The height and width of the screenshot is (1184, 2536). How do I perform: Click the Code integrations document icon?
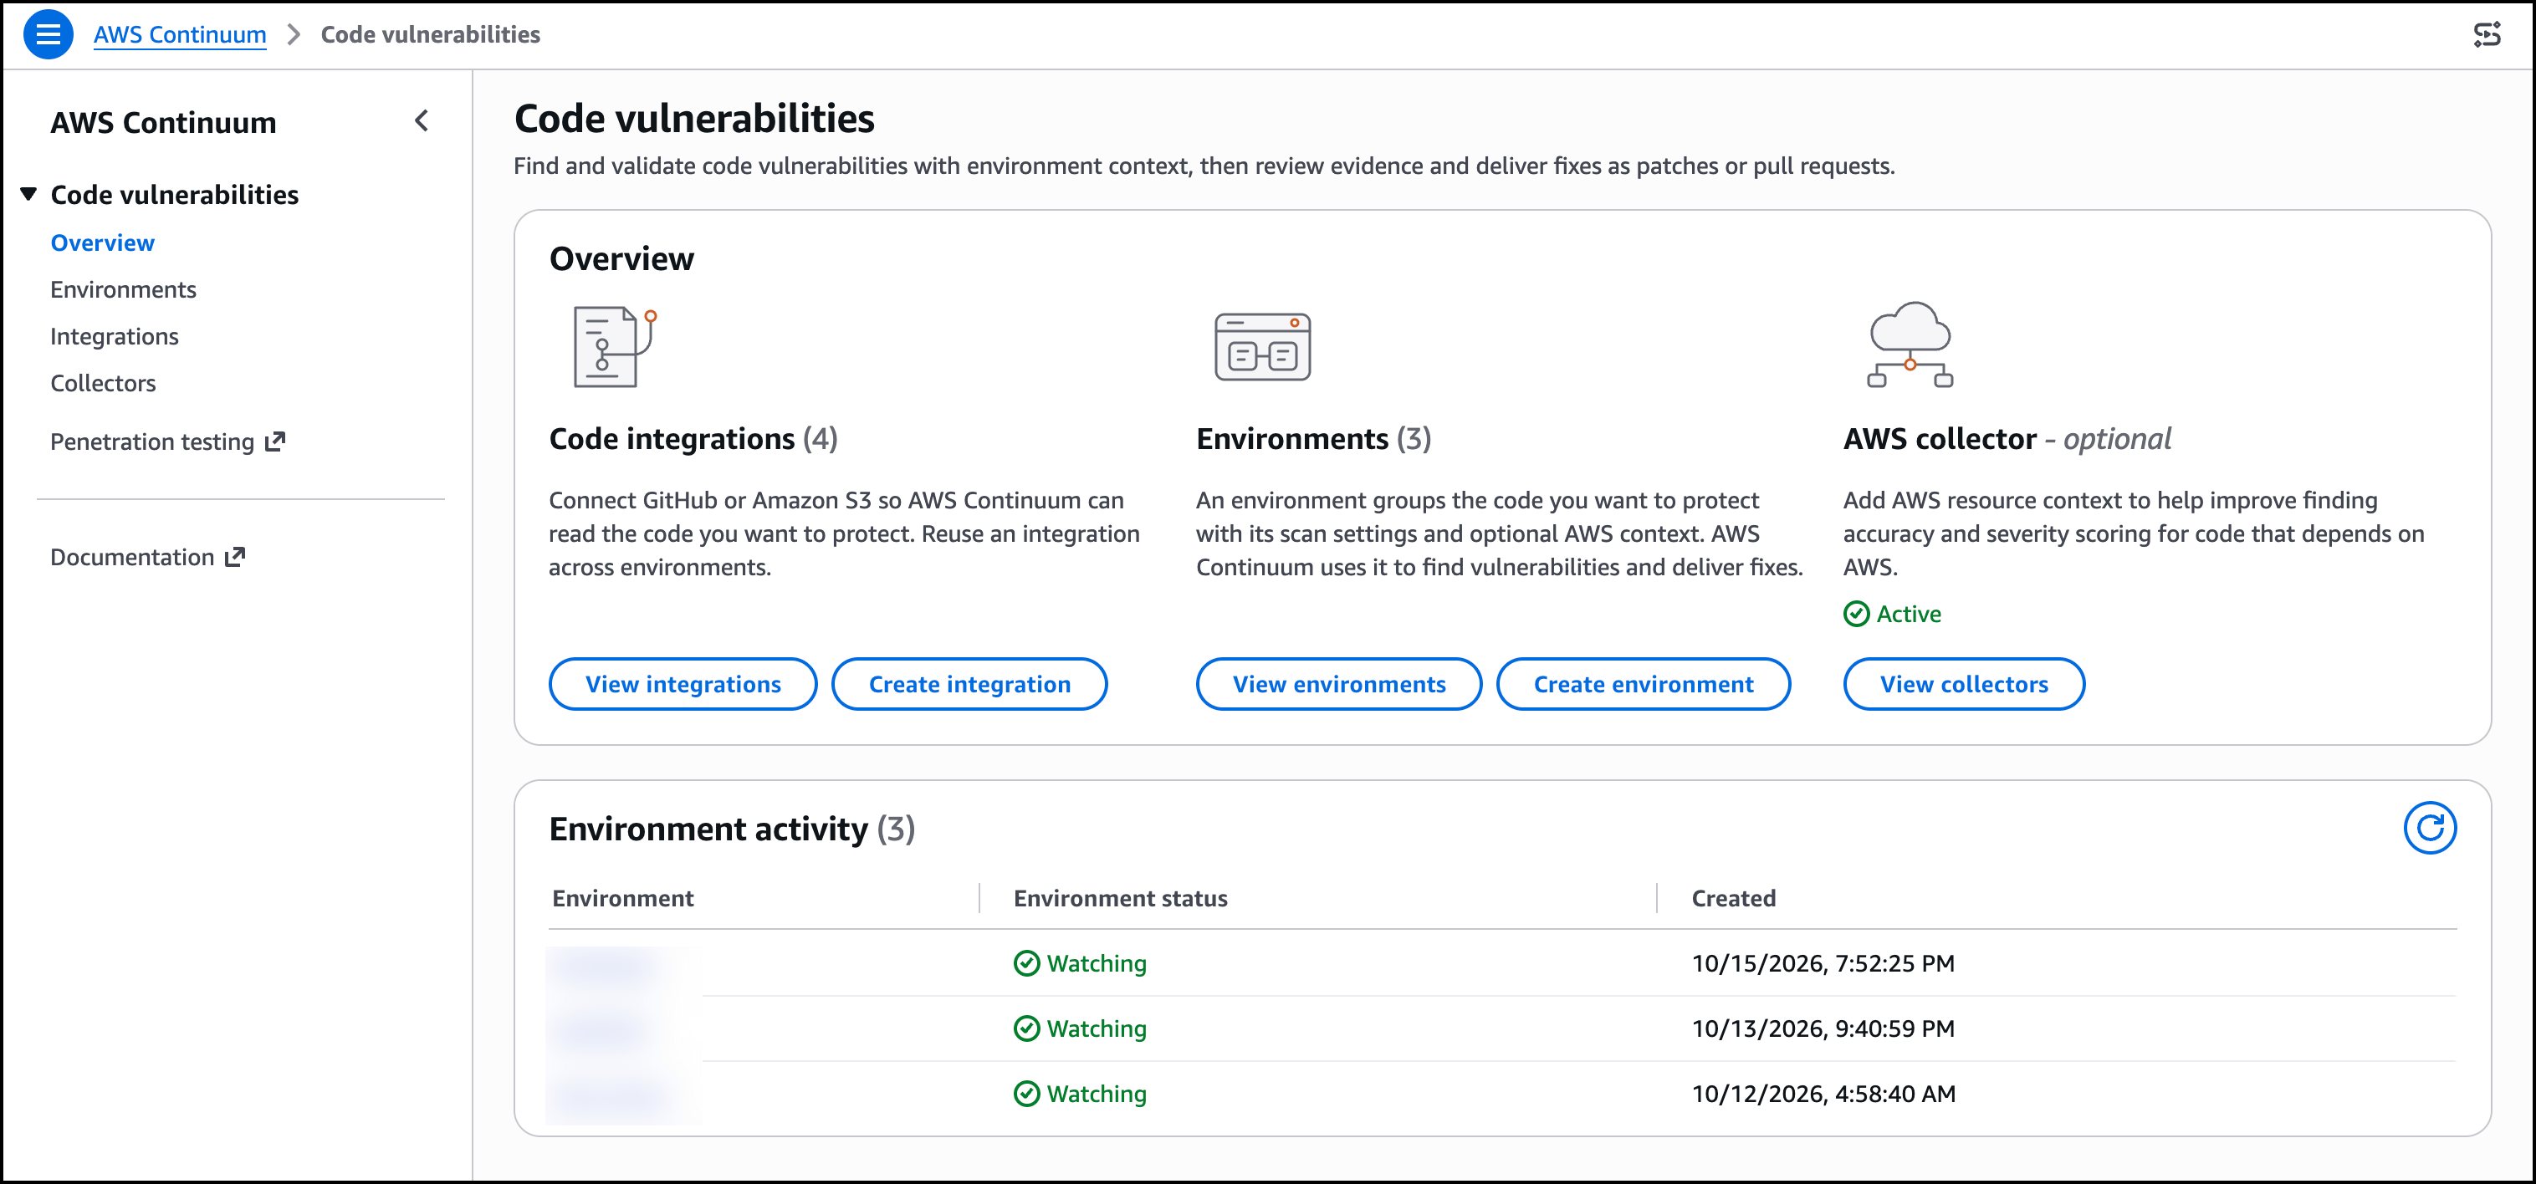(616, 346)
